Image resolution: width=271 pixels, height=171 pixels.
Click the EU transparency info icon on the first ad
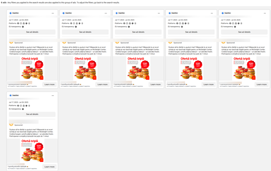pyautogui.click(x=23, y=27)
